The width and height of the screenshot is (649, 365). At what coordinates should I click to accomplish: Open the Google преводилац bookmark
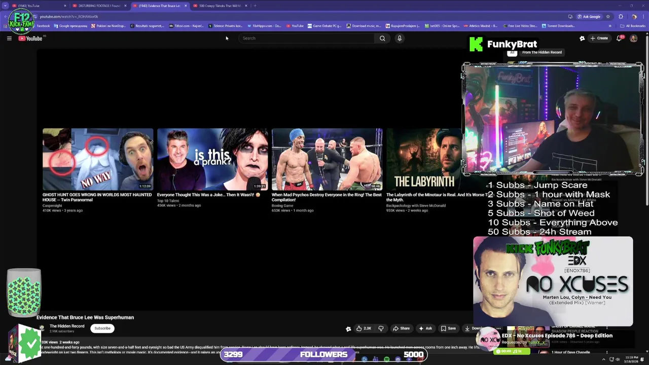tap(70, 26)
